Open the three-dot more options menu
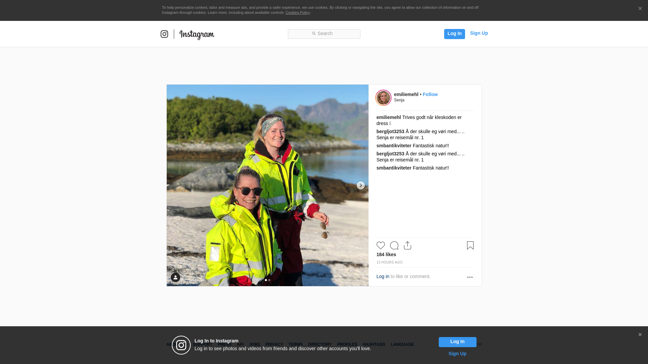Viewport: 648px width, 364px height. pos(470,277)
